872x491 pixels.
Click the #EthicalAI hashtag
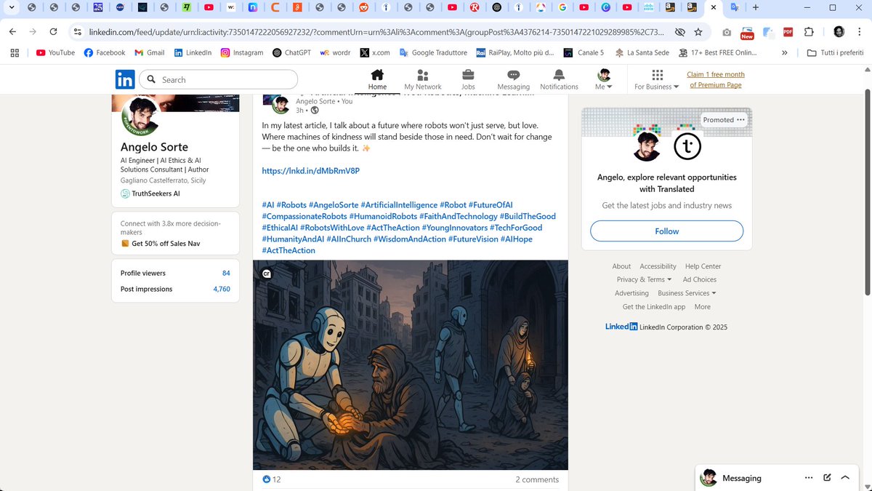(280, 228)
